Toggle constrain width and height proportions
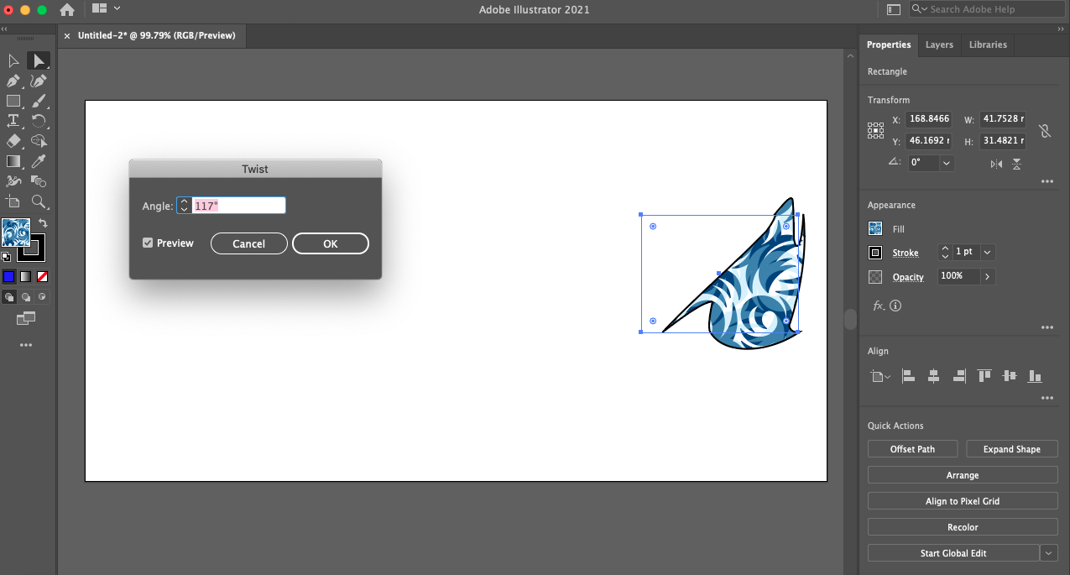Image resolution: width=1070 pixels, height=575 pixels. 1044,130
